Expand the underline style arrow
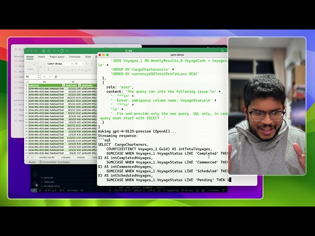Viewport: 315px width, 236px height. (62, 70)
